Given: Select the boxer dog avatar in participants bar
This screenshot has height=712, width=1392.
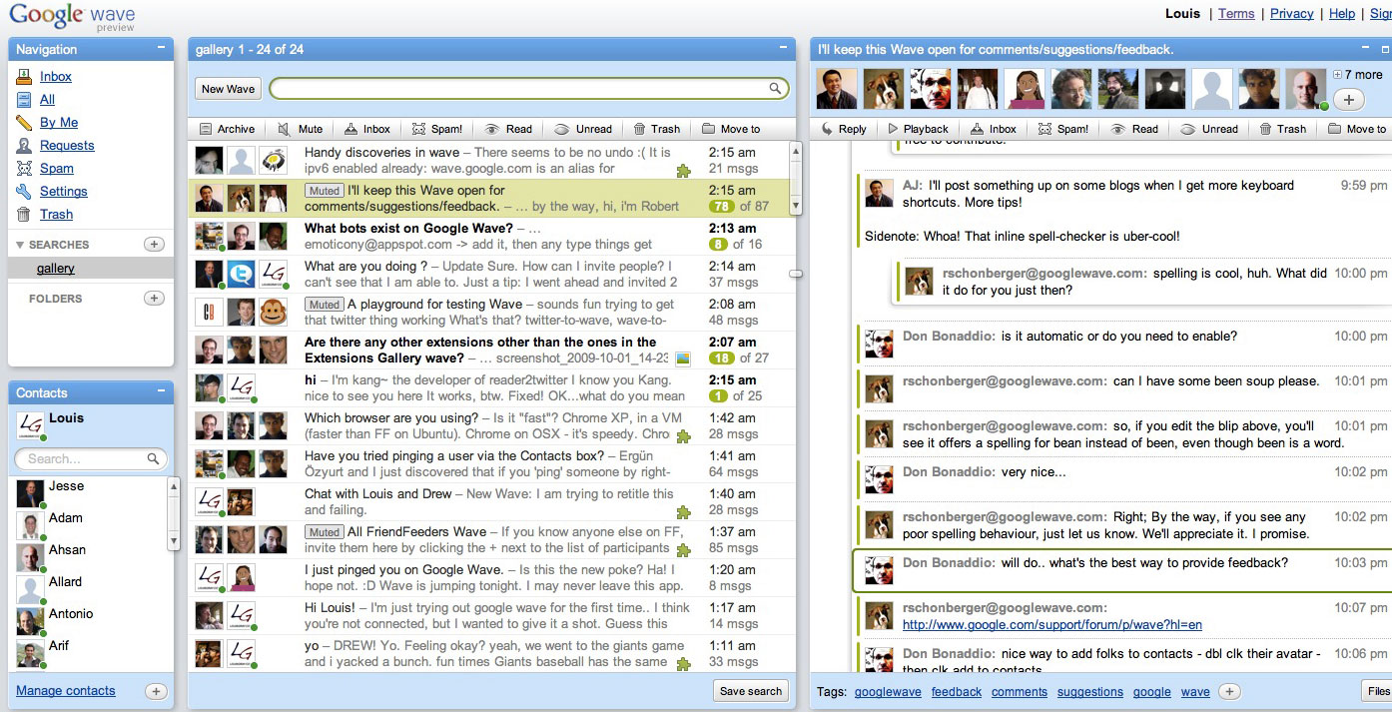Looking at the screenshot, I should 884,89.
